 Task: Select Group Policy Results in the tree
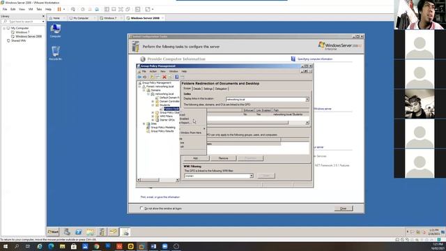click(x=162, y=131)
